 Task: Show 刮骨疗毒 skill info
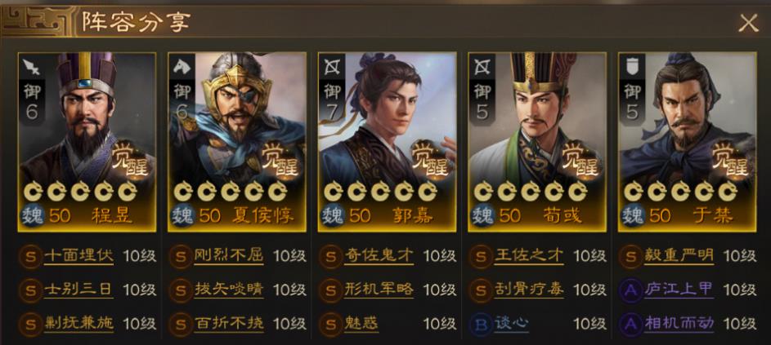click(x=529, y=290)
